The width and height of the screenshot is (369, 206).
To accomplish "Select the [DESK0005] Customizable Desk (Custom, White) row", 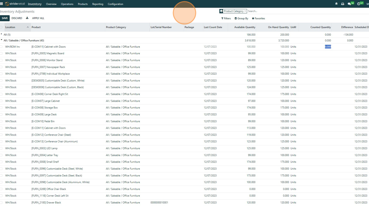I will [x=184, y=80].
